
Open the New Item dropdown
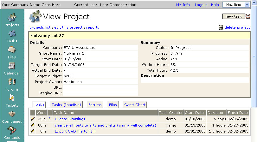(236, 5)
